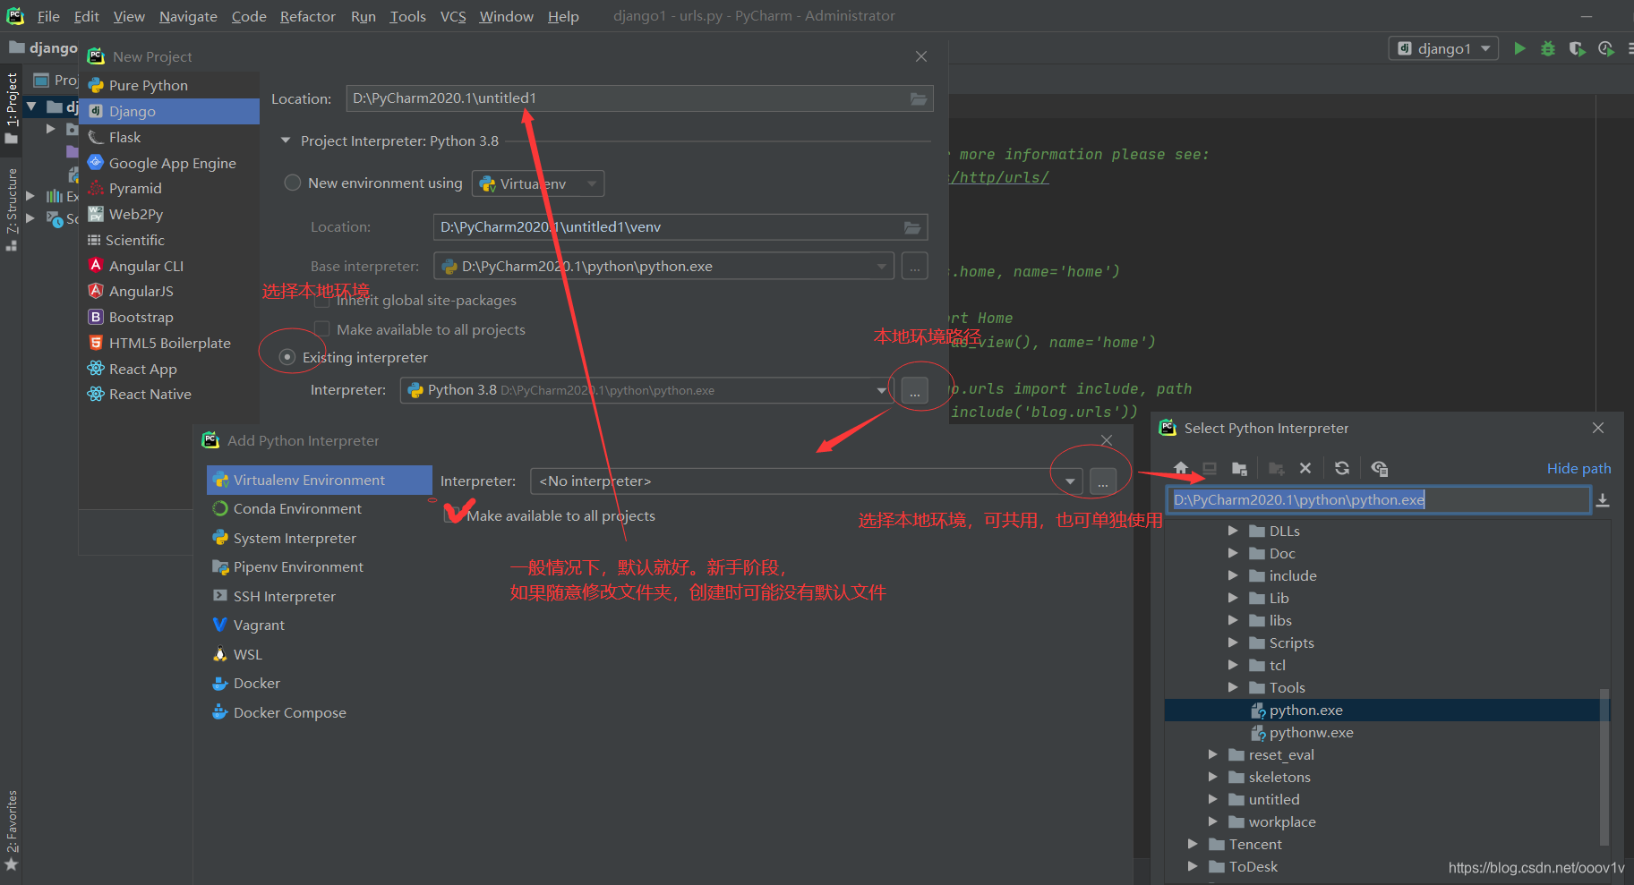Profile django1 with the clock-run icon
1634x885 pixels.
pyautogui.click(x=1606, y=48)
